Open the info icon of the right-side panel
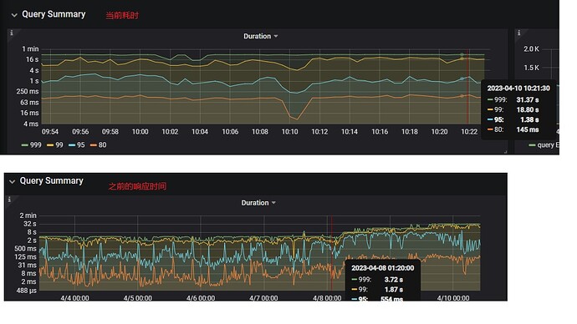This screenshot has width=577, height=324. point(518,33)
